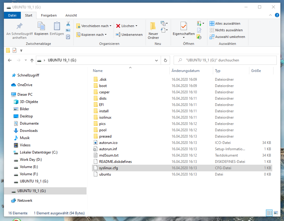Sort by the Typ column header
Screen dimensions: 284x221
coord(231,71)
